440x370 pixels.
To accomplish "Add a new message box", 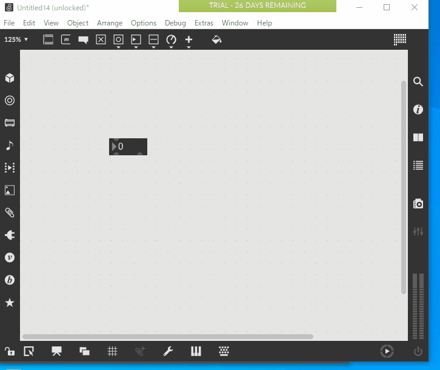I will coord(65,39).
